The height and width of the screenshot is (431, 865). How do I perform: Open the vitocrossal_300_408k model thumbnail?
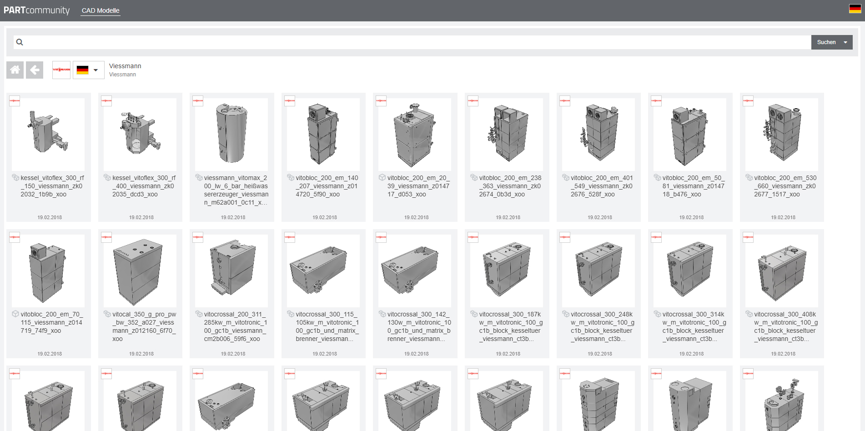pos(782,271)
